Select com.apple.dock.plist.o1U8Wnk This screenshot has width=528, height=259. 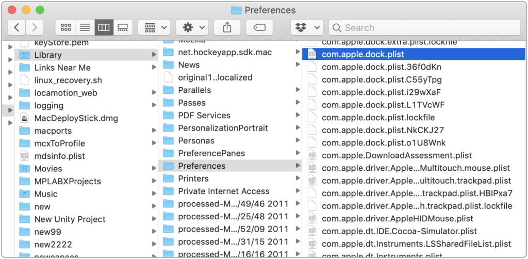(414, 143)
